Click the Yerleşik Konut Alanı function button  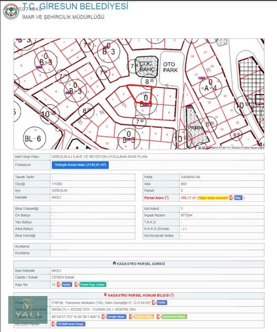tap(80, 165)
